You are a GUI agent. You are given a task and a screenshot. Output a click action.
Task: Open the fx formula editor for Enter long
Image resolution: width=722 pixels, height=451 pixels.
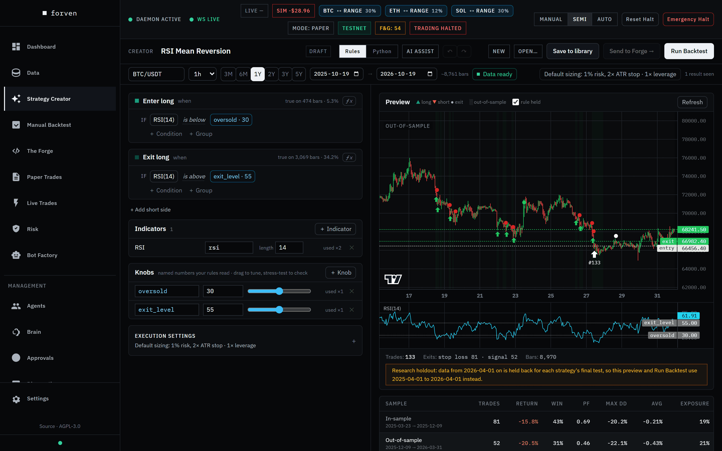349,101
